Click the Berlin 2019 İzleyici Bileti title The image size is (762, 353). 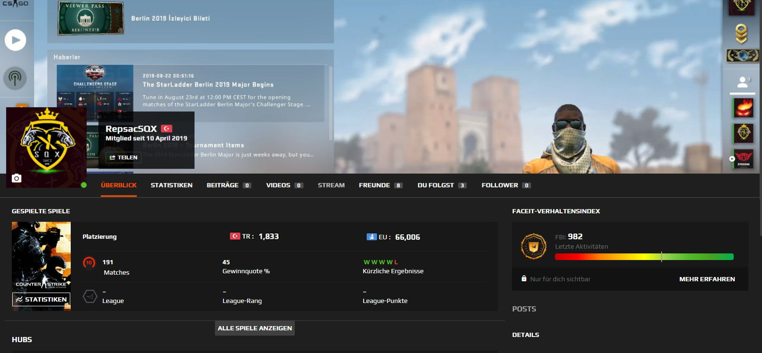171,18
